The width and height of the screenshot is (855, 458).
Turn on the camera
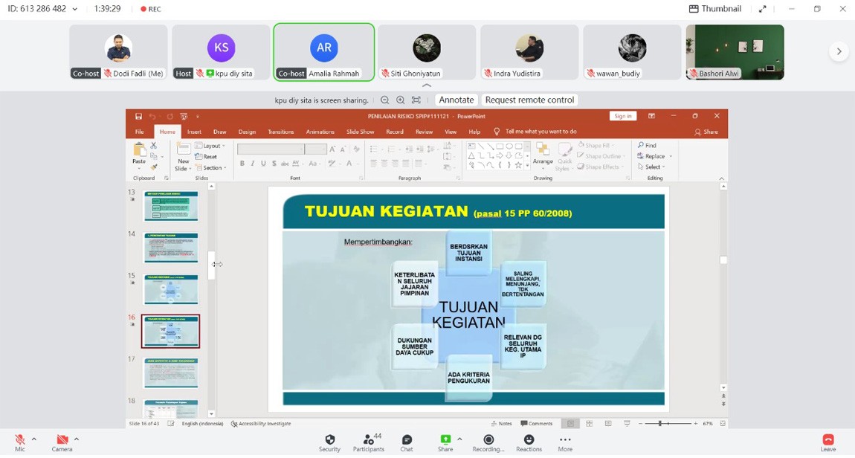click(x=62, y=439)
